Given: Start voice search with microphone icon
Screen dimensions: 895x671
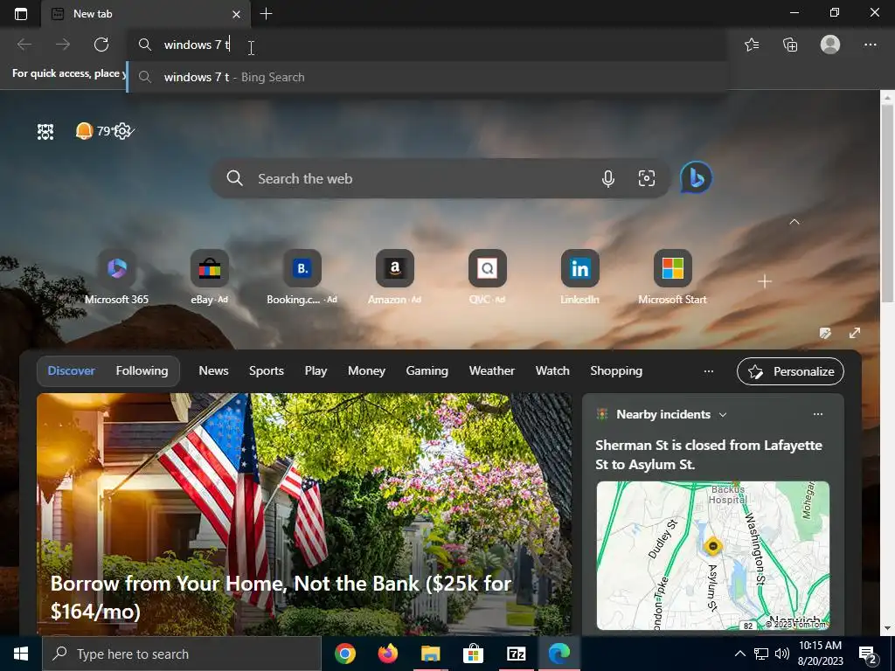Looking at the screenshot, I should (608, 178).
